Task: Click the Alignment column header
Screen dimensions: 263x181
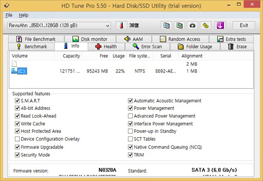Action: point(192,56)
